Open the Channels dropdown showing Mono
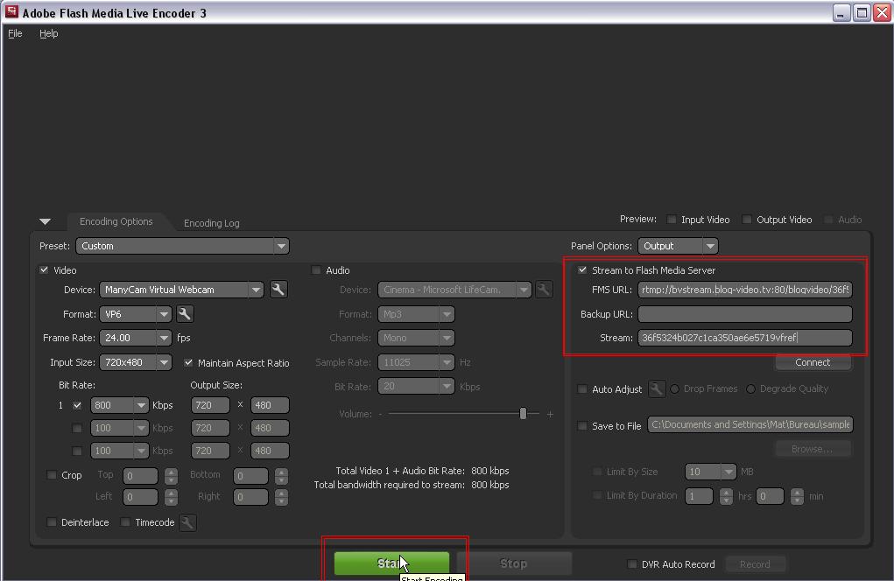 pos(416,338)
